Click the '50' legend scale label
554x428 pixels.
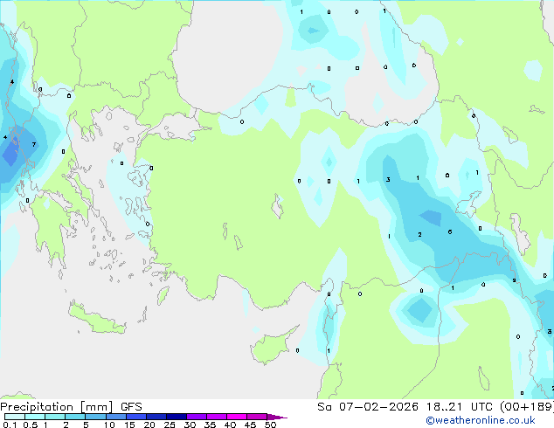[x=270, y=425]
